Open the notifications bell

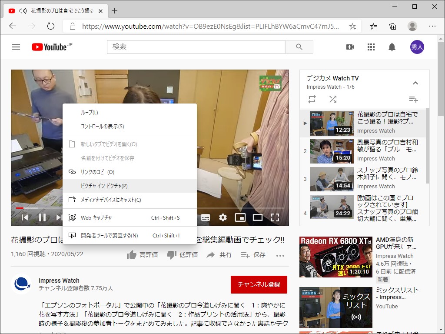[x=392, y=47]
